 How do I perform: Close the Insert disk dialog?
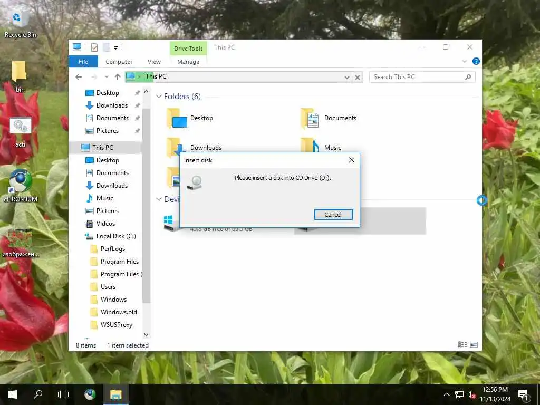click(x=351, y=160)
